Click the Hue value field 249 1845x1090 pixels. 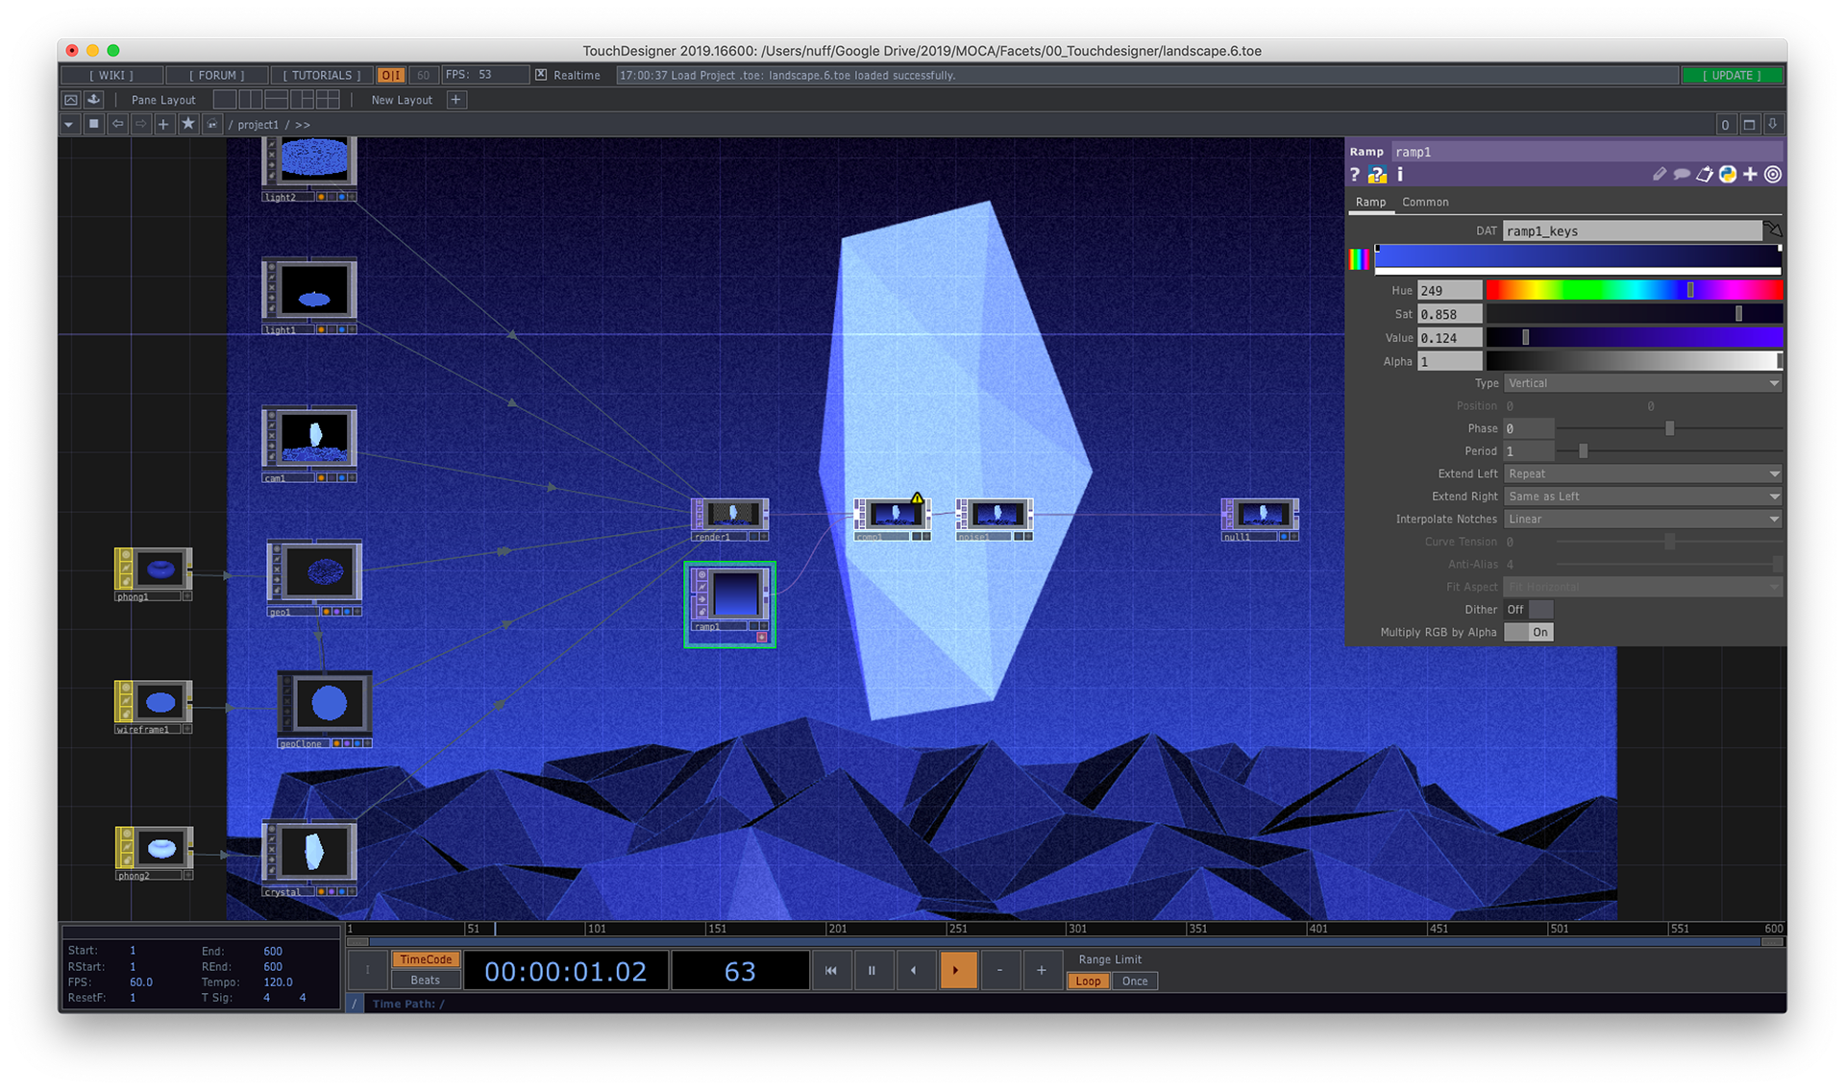pos(1449,290)
